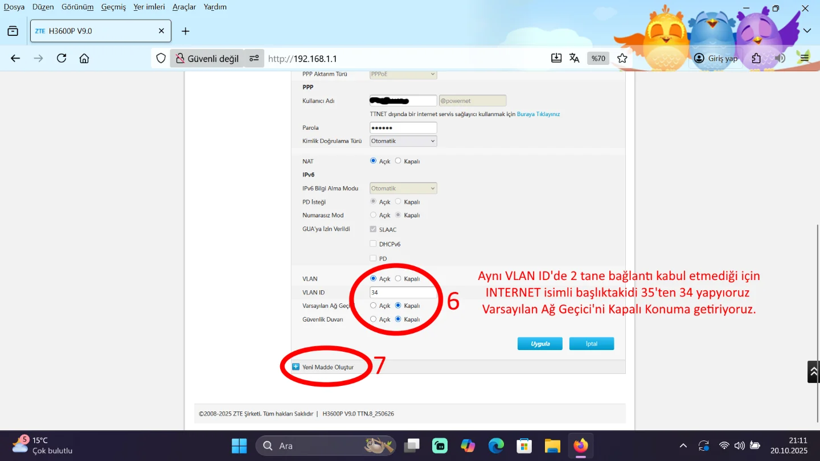Screen dimensions: 820x461
Task: Close the H3600P V9.0 tab
Action: pos(162,31)
